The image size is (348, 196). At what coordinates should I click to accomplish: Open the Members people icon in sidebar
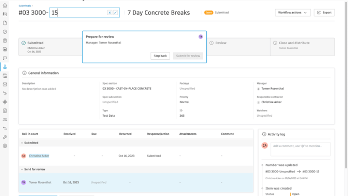click(x=5, y=119)
